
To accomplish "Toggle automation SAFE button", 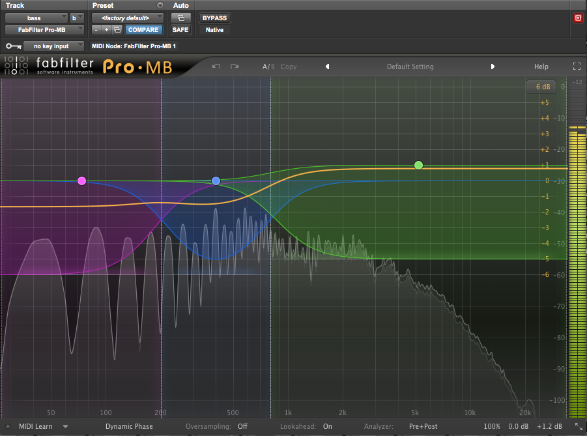I will click(x=180, y=29).
